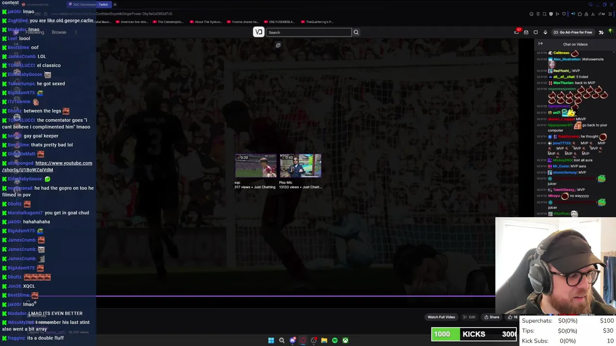Click the browser downloads icon
The height and width of the screenshot is (346, 616).
(x=593, y=14)
